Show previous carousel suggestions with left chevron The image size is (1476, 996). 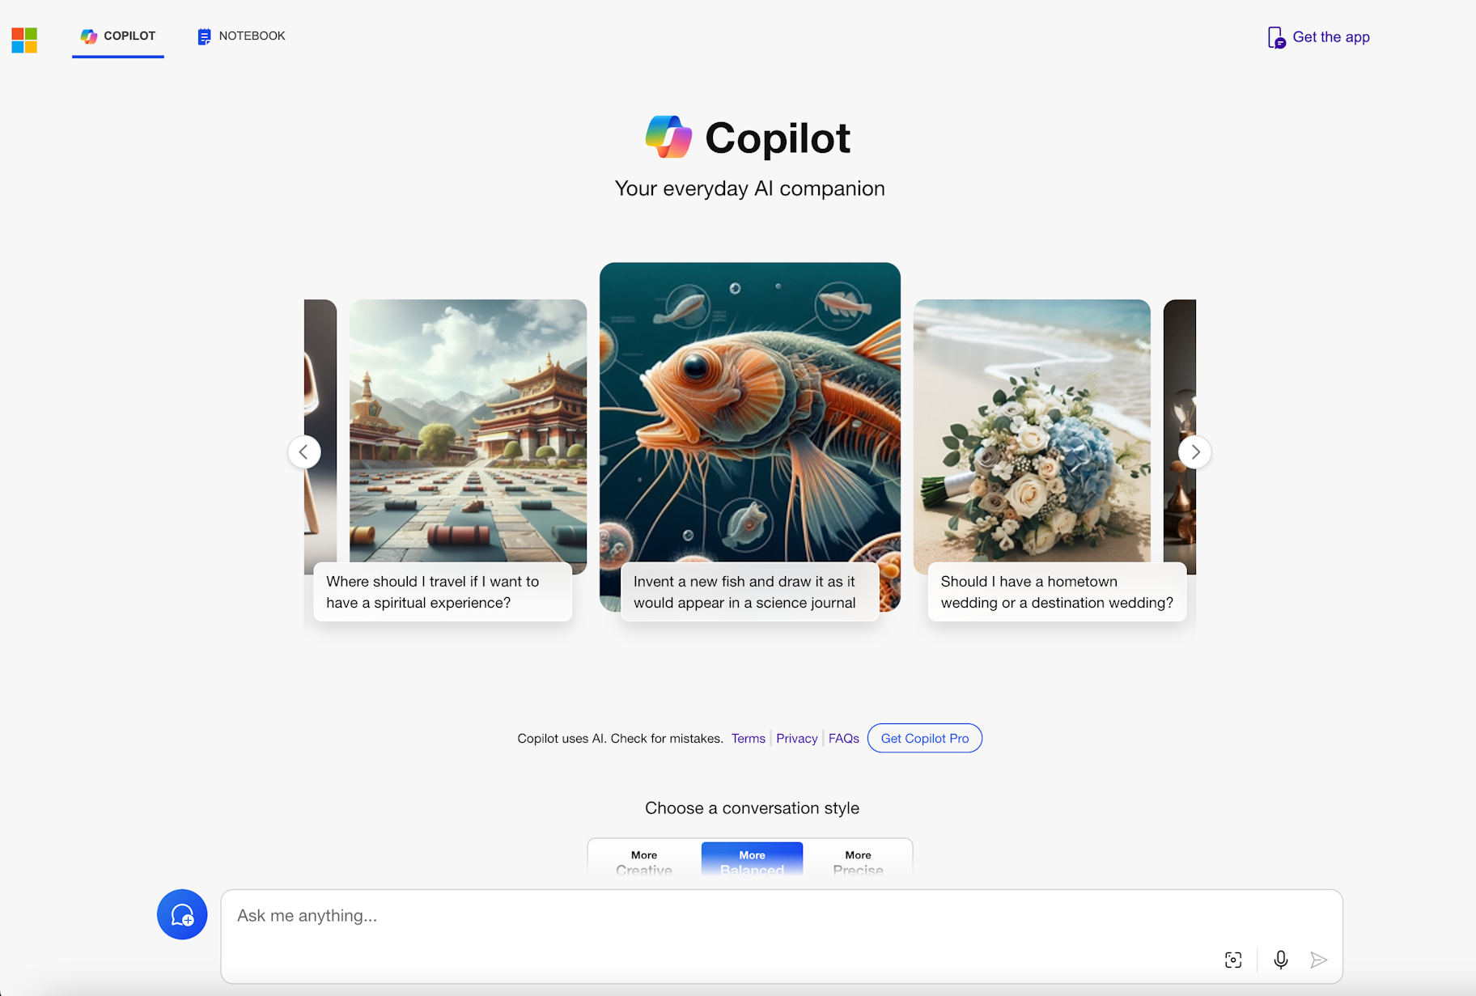304,451
